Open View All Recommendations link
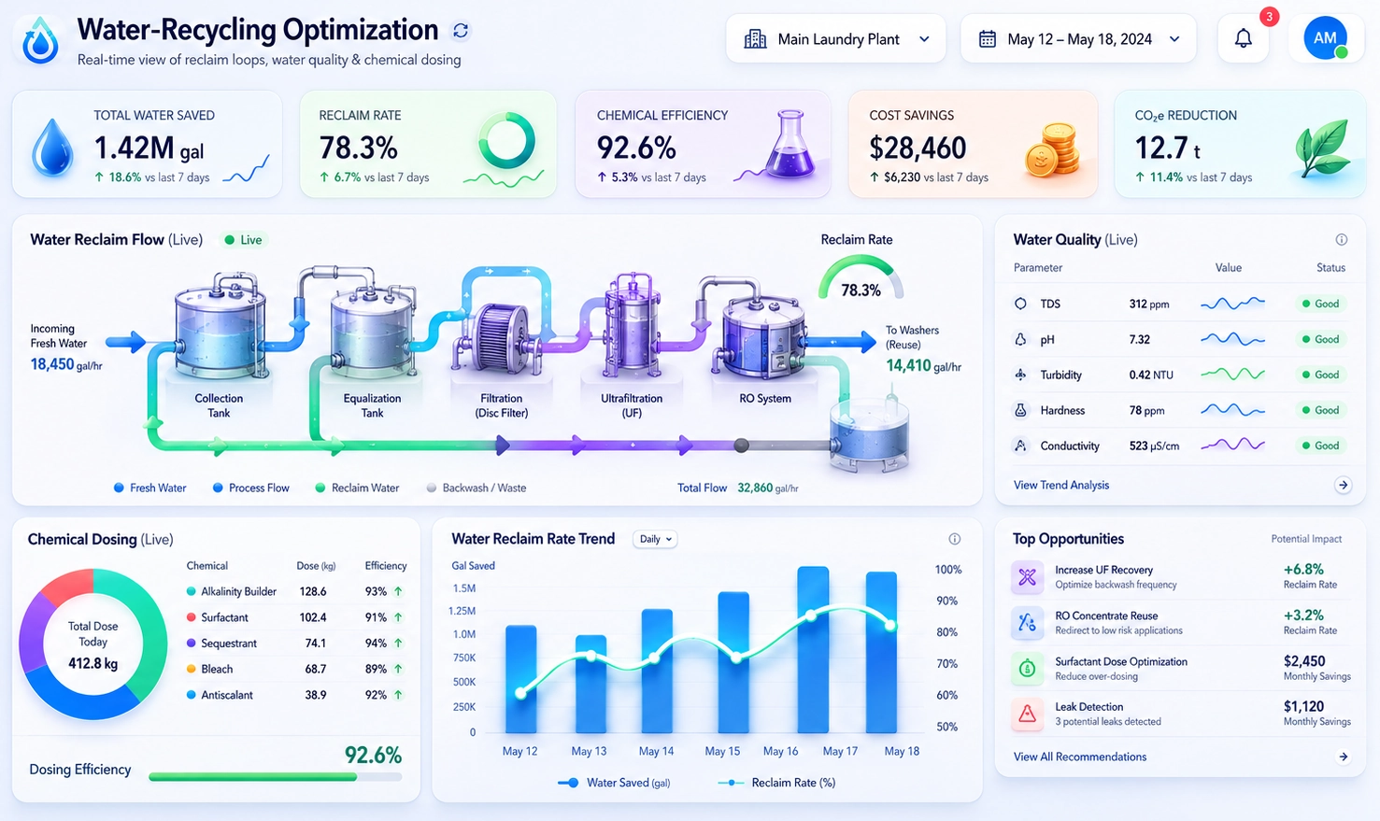 (1080, 757)
